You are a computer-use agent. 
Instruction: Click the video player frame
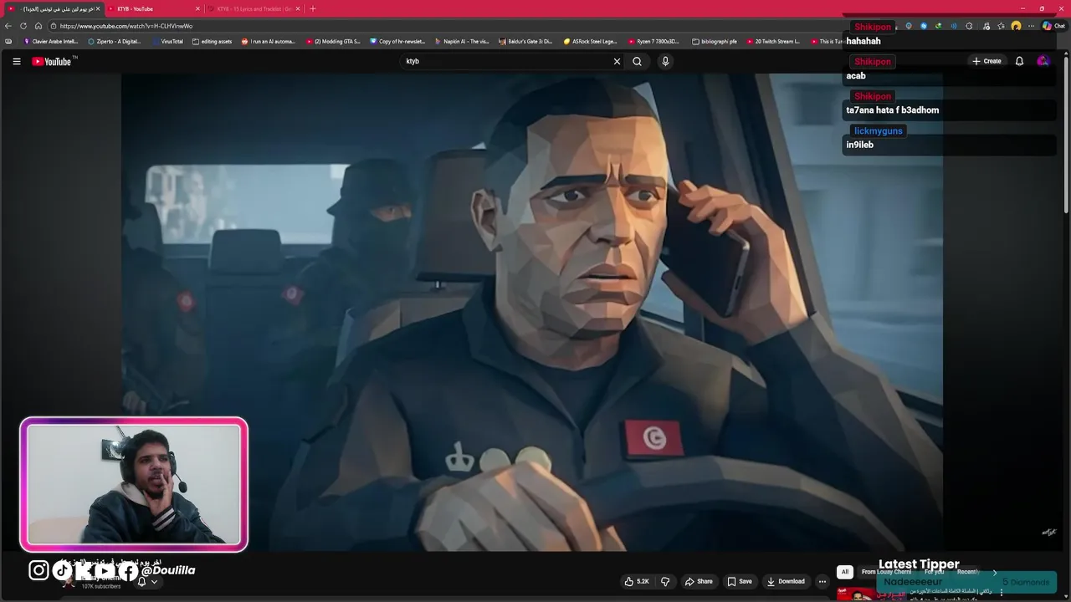pos(532,312)
